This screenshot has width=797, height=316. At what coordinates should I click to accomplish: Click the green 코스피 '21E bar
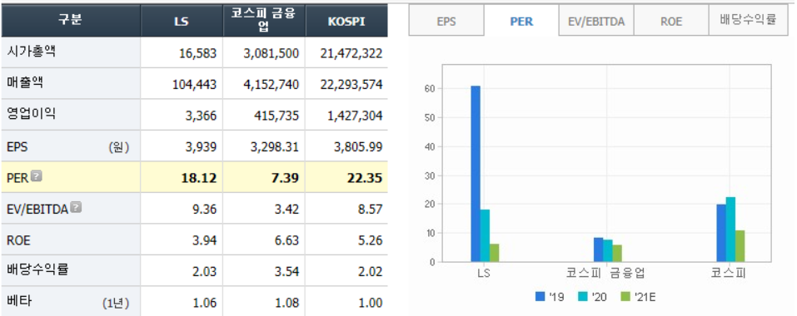point(740,246)
